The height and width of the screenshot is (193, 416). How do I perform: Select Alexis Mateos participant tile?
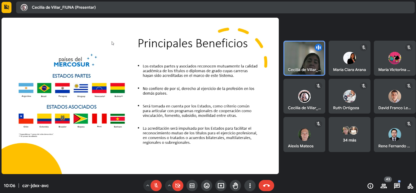pos(304,134)
